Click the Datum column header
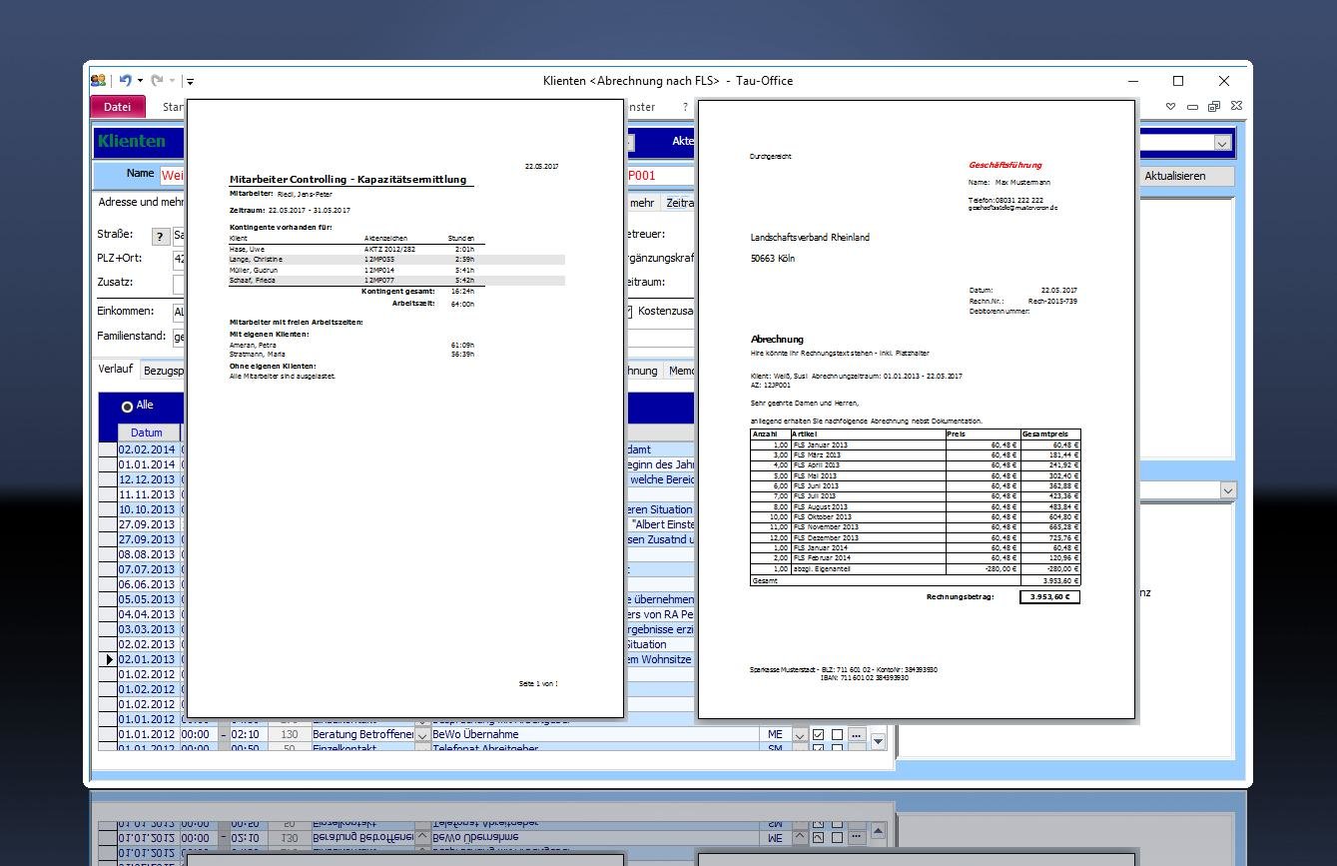The height and width of the screenshot is (866, 1337). point(147,433)
